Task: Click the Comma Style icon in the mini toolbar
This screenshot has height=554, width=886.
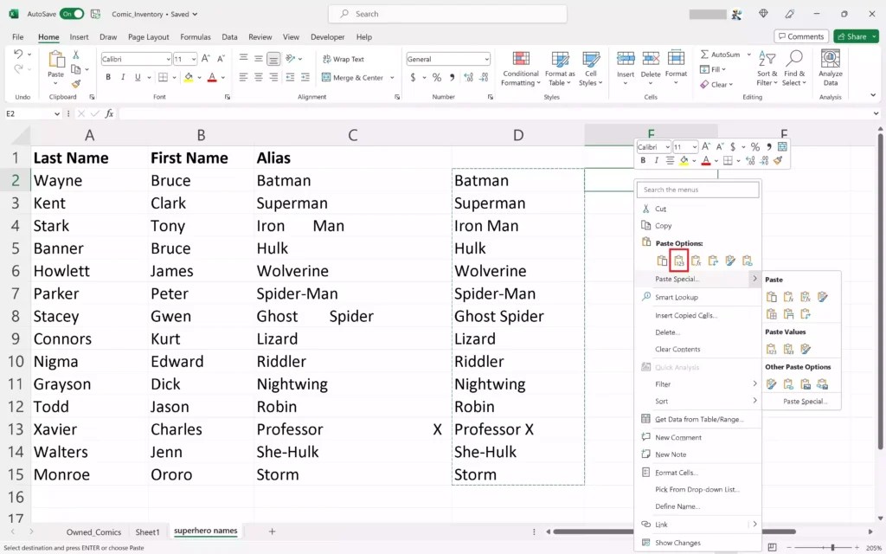Action: coord(770,146)
